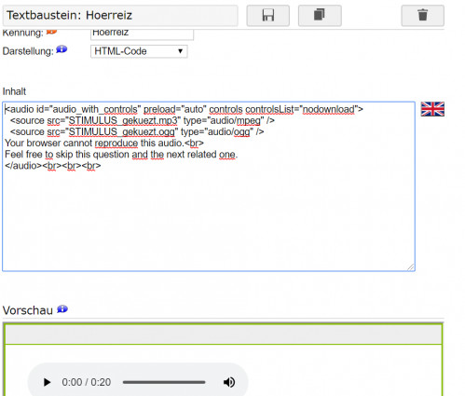465x396 pixels.
Task: Click the British flag language icon
Action: pyautogui.click(x=432, y=109)
